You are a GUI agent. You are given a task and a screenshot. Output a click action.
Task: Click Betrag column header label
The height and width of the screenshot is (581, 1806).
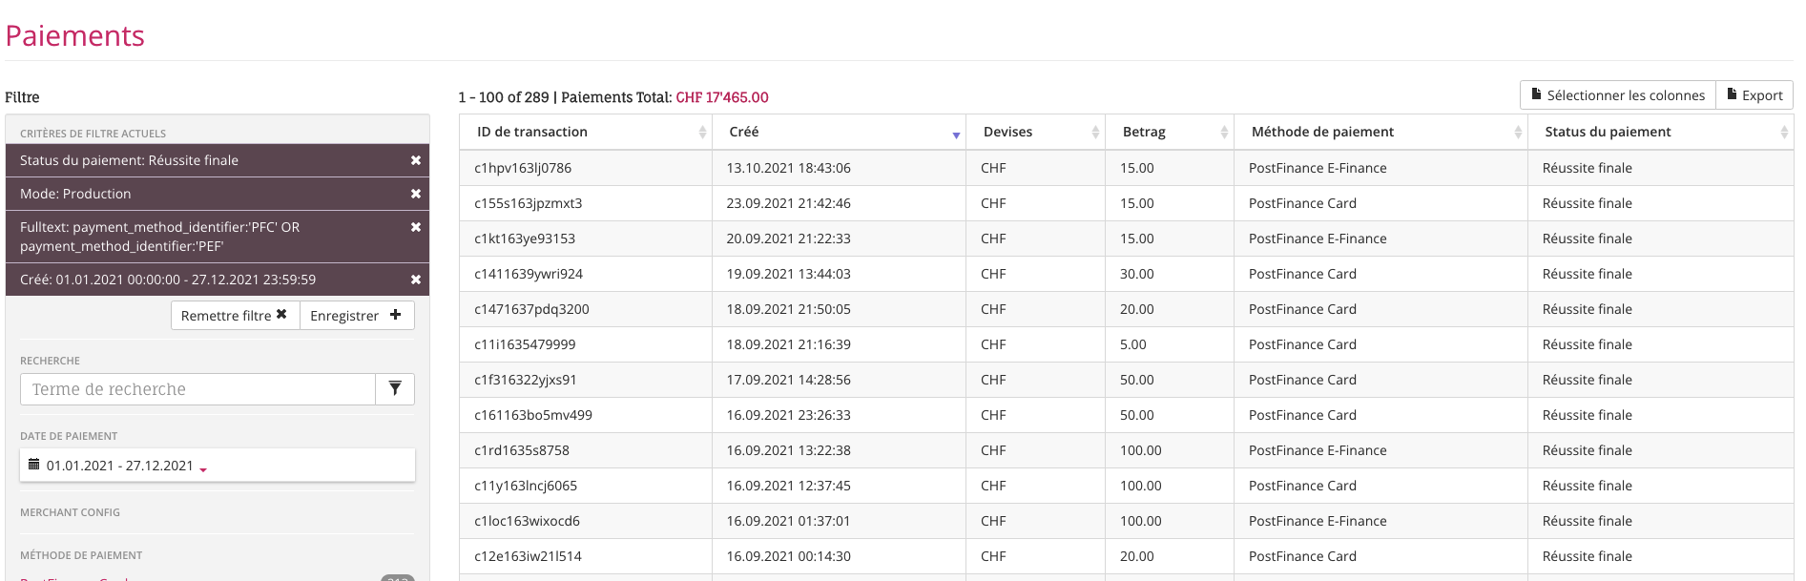coord(1144,132)
